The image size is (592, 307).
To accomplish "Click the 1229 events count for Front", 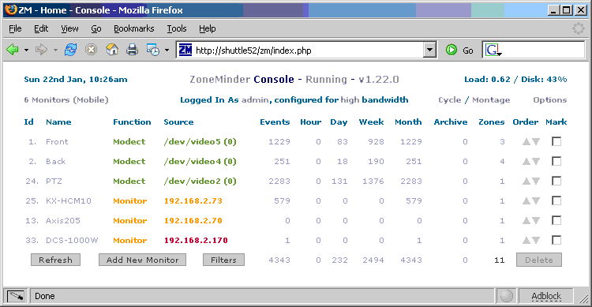I will click(279, 141).
